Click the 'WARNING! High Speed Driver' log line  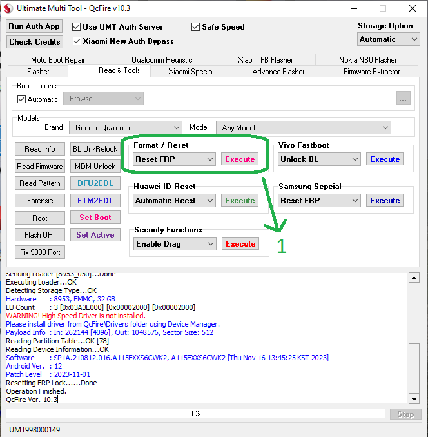[75, 316]
